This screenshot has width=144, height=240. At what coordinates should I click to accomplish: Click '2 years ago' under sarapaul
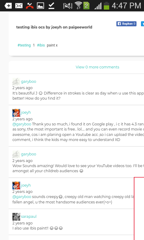click(22, 223)
